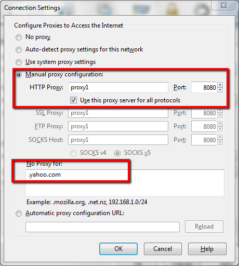Image resolution: width=239 pixels, height=266 pixels.
Task: Confirm settings with the OK button
Action: click(x=118, y=249)
